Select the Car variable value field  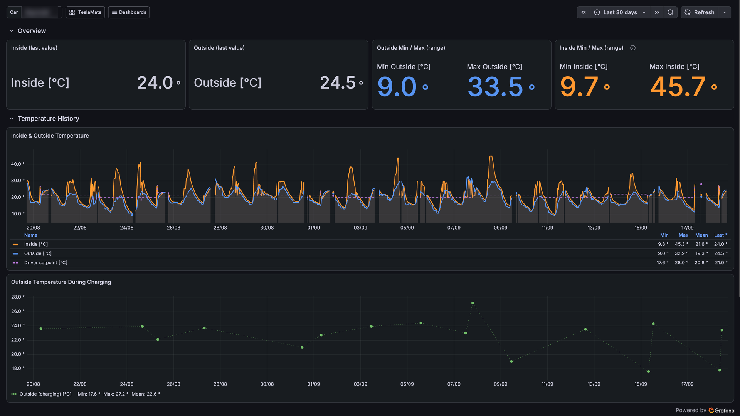[x=42, y=12]
